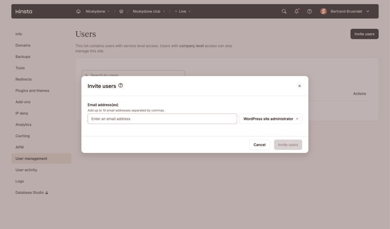Open the help center question icon
This screenshot has width=390, height=229.
tap(310, 11)
